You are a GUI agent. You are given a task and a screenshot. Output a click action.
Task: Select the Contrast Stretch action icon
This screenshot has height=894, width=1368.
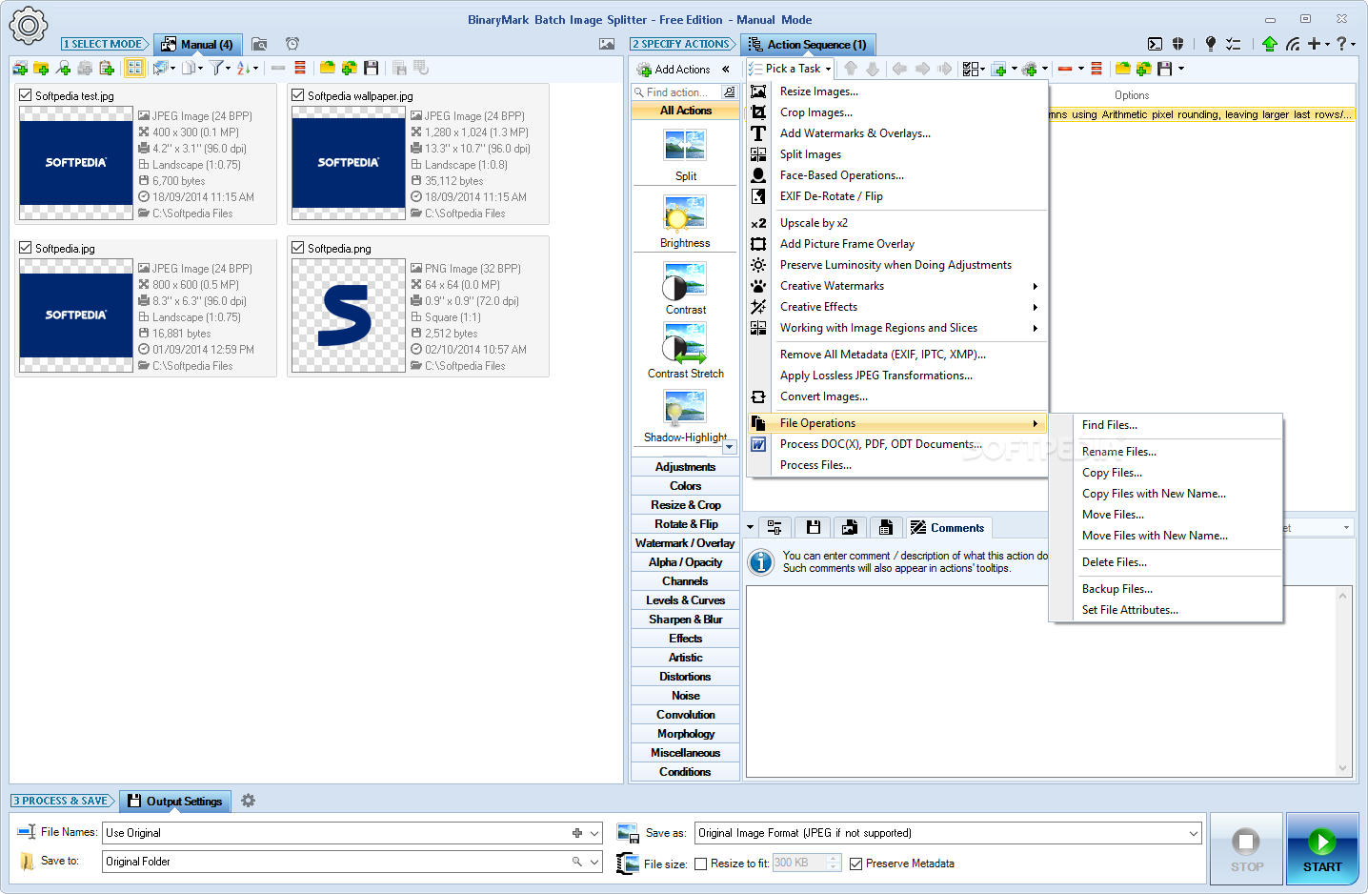(x=685, y=344)
